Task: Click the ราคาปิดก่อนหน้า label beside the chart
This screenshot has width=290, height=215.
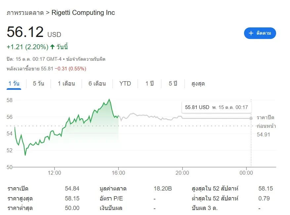Action: click(x=266, y=122)
